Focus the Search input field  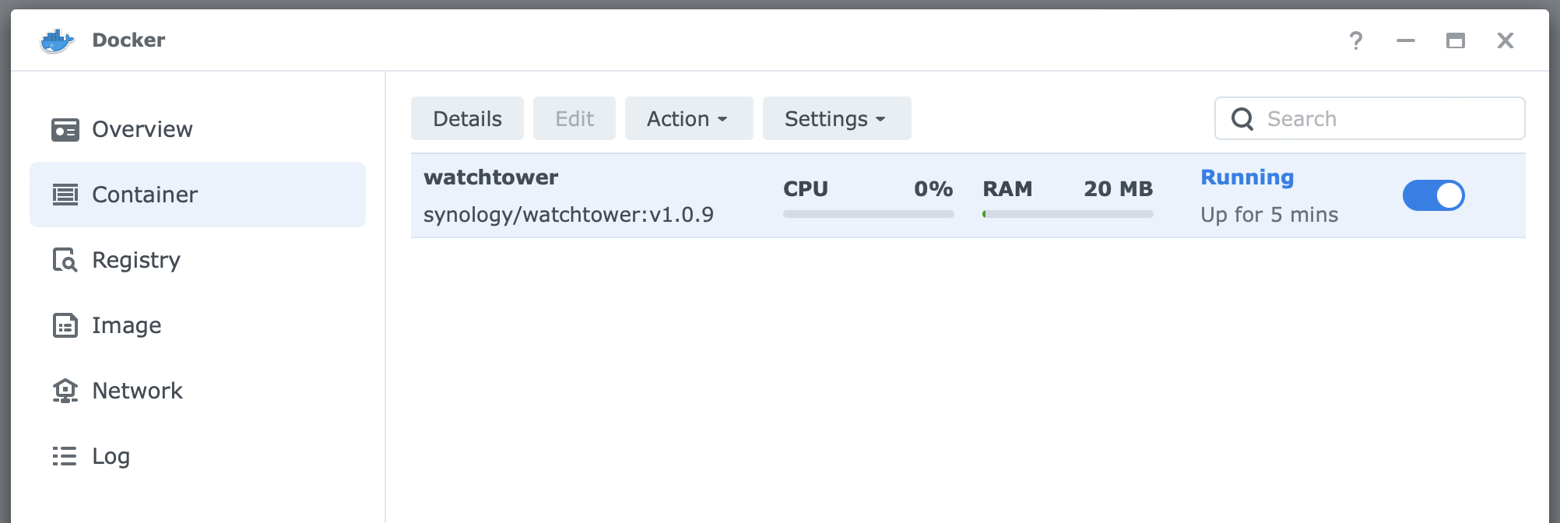click(x=1369, y=118)
